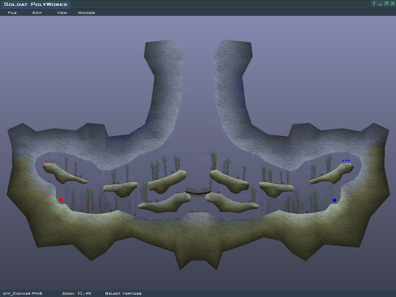Image resolution: width=396 pixels, height=297 pixels.
Task: Click the campfire below the bridge
Action: pyautogui.click(x=198, y=211)
